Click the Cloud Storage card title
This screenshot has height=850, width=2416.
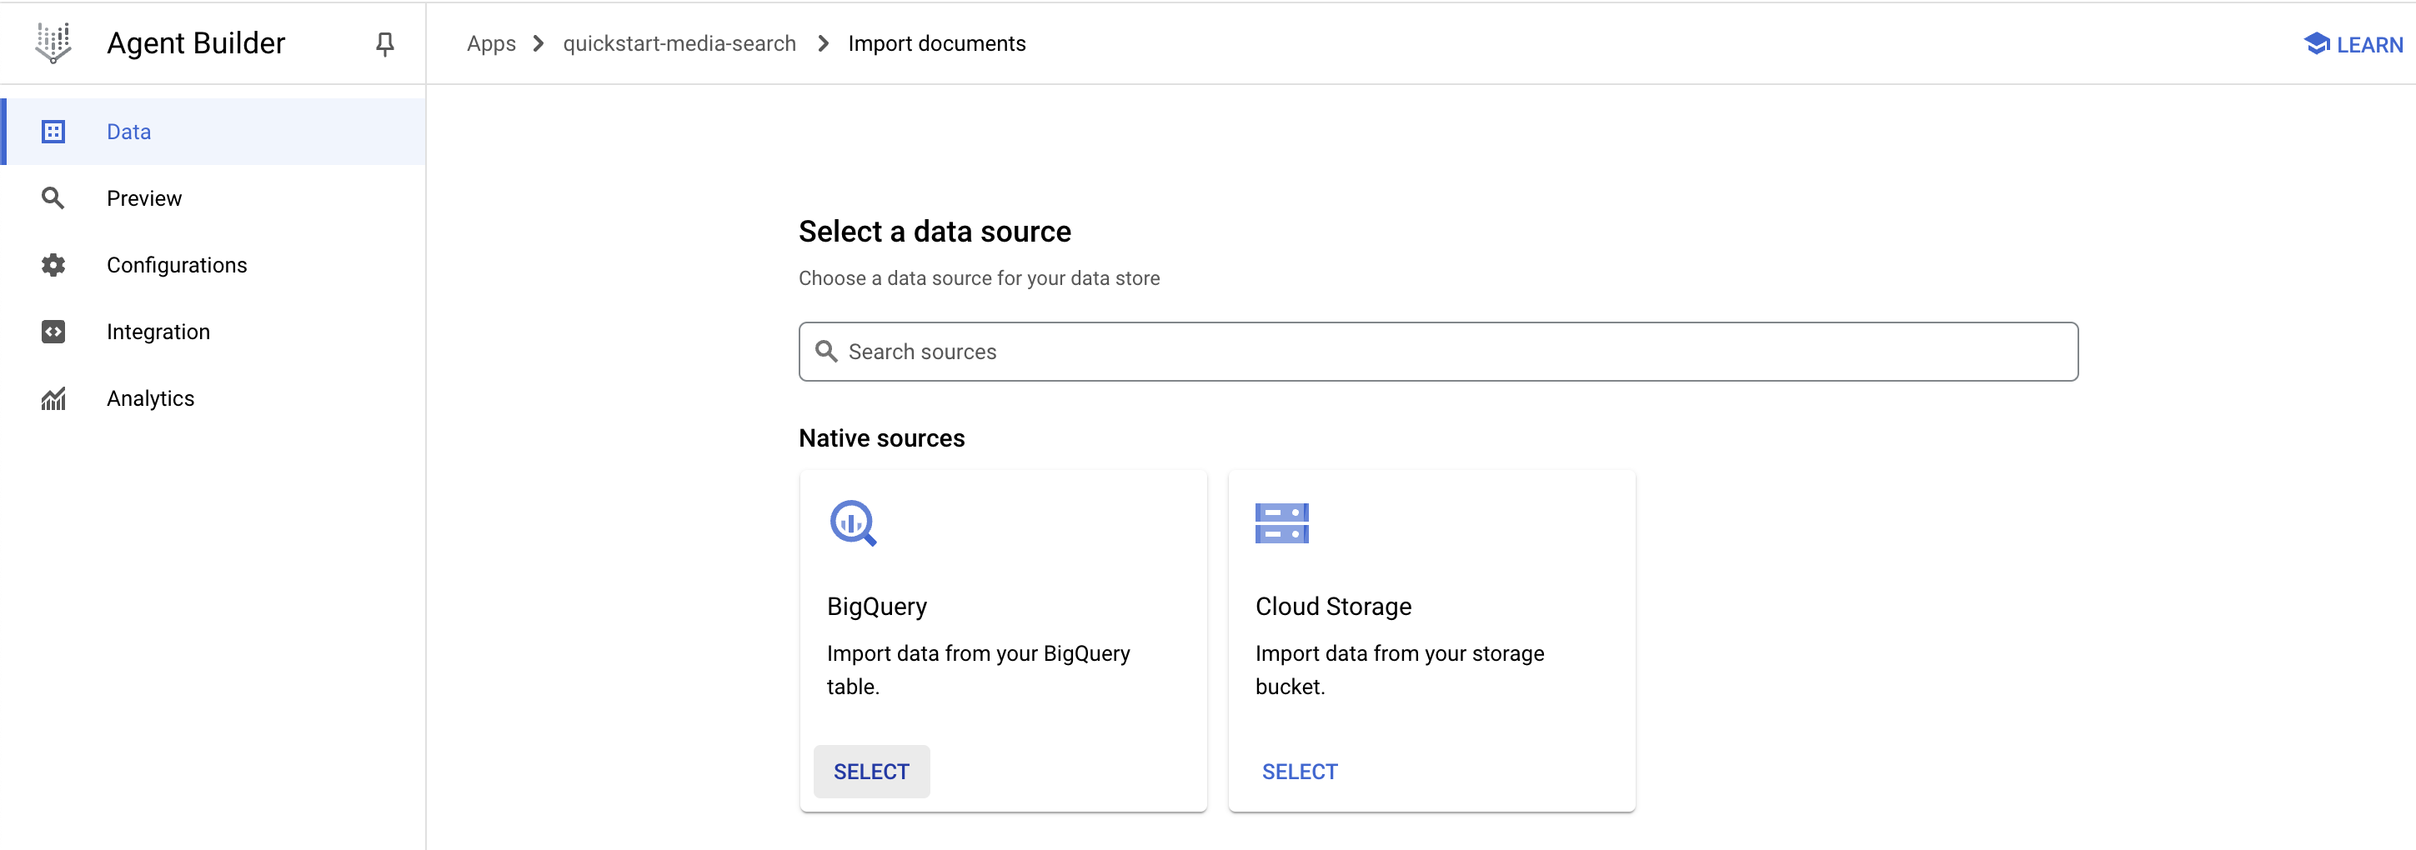click(1333, 607)
